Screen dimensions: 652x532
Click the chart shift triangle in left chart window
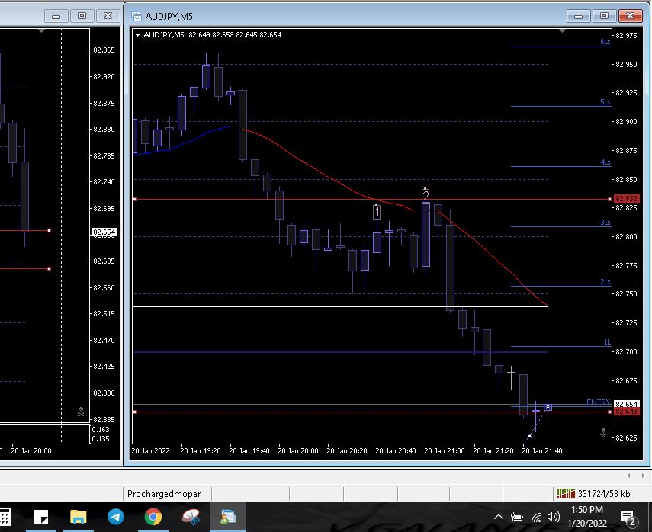(x=42, y=31)
